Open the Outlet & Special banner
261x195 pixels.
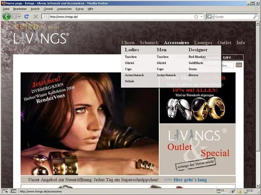(197, 149)
